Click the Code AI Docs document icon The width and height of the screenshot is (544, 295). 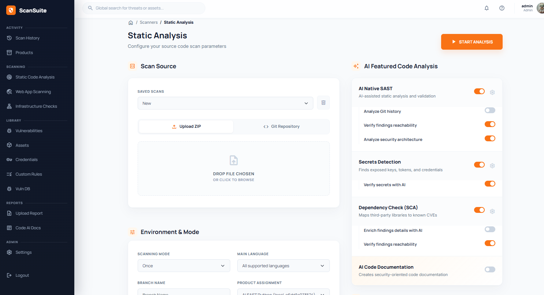[x=10, y=228]
